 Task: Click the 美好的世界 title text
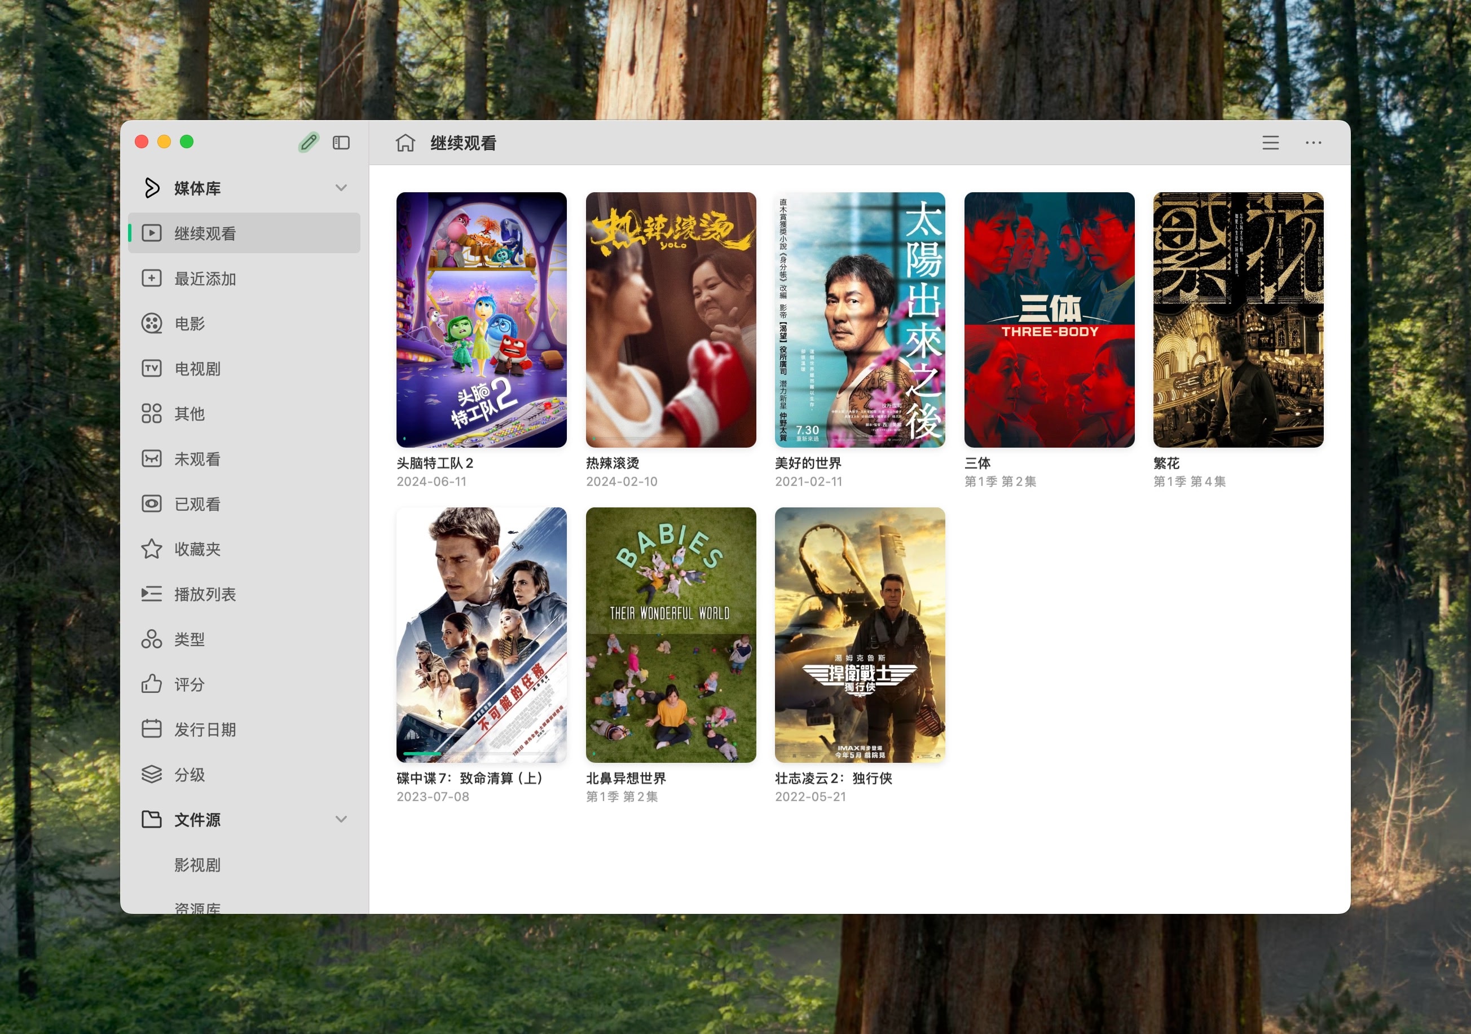coord(808,462)
